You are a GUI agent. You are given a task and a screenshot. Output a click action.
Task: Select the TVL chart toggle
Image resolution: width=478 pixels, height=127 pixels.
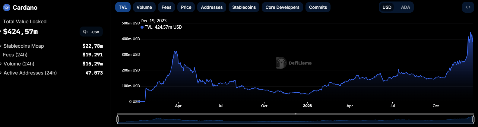123,7
